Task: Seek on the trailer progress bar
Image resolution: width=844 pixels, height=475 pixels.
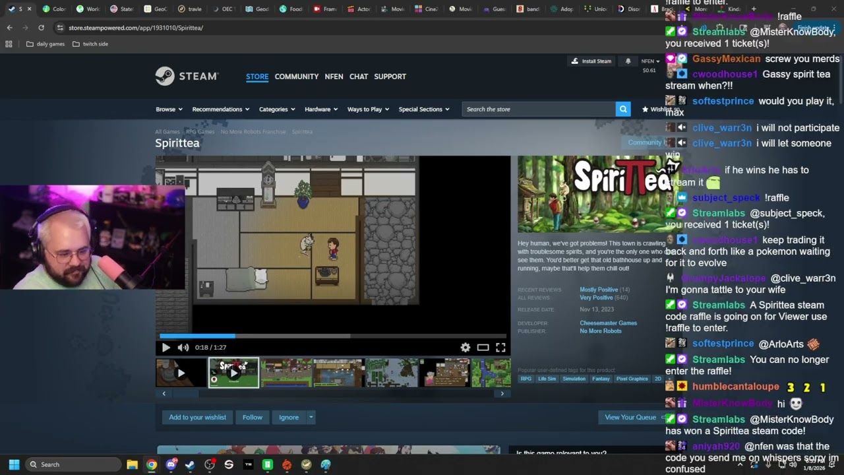Action: click(x=333, y=336)
